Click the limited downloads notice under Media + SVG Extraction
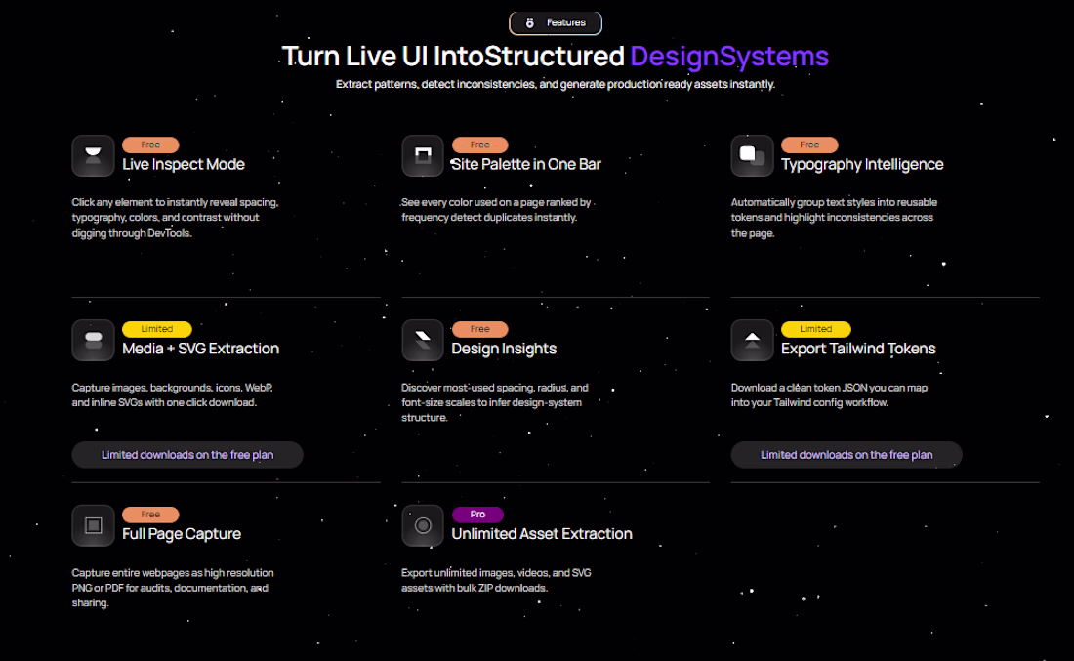 (187, 455)
